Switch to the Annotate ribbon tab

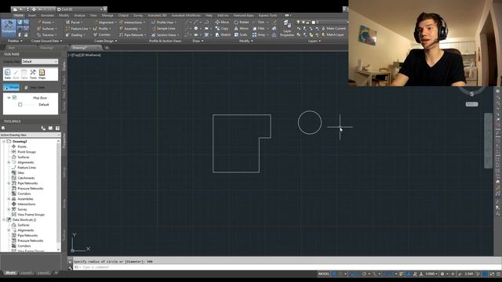tap(47, 16)
